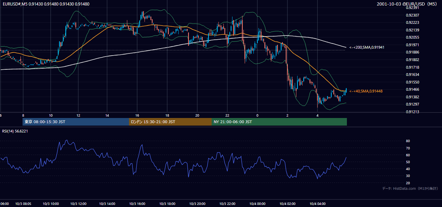
Task: Click the price axis value 0.91971
Action: [413, 45]
